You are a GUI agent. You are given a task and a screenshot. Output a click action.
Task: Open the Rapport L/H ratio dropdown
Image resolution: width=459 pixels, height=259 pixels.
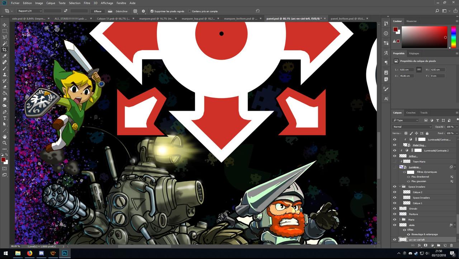29,11
